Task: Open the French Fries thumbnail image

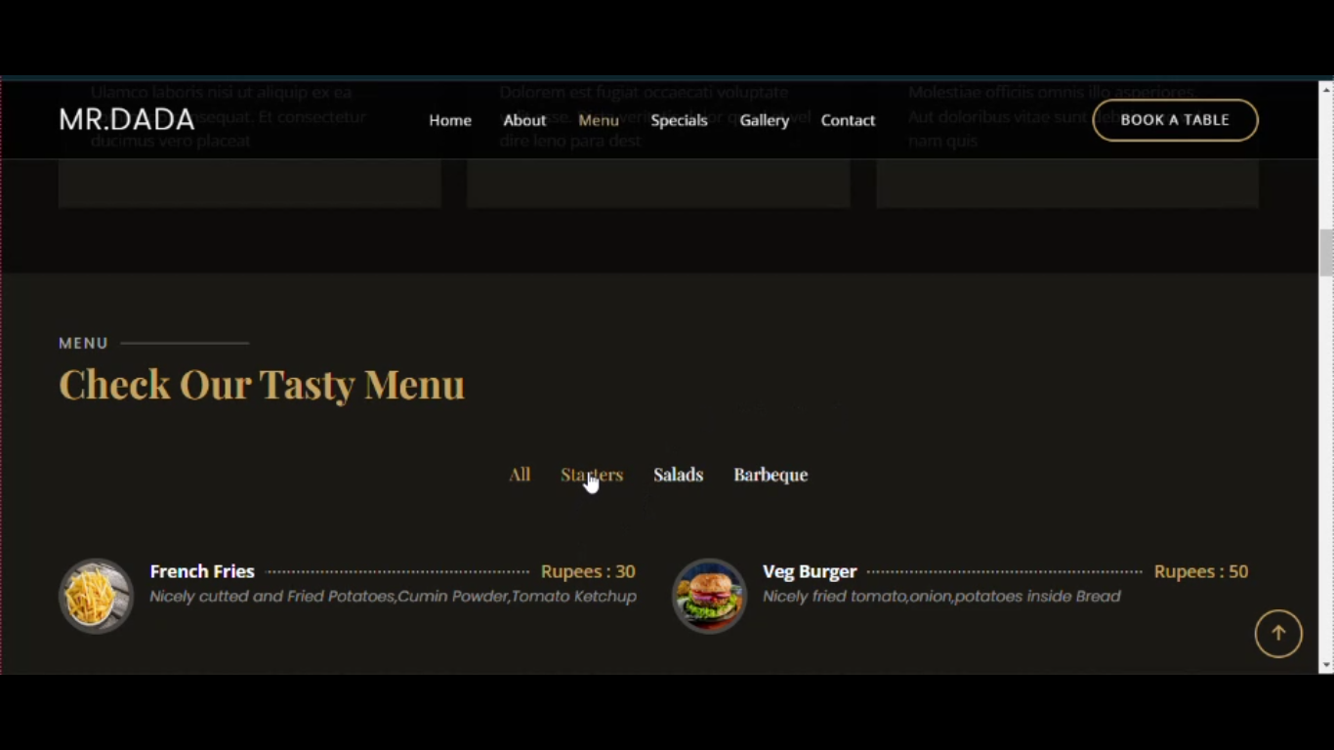Action: [x=96, y=596]
